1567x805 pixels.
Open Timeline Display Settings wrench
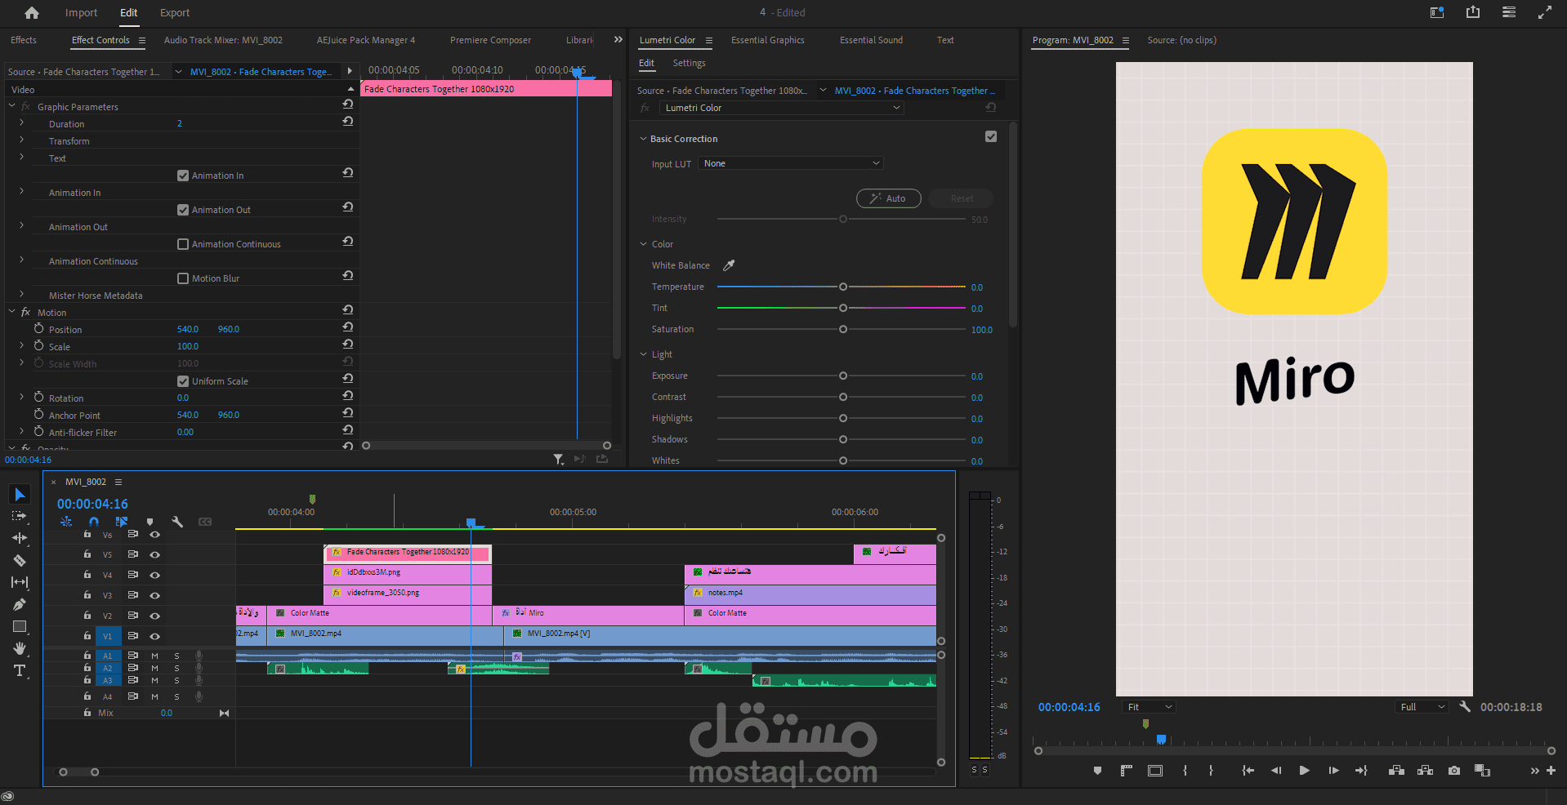pyautogui.click(x=177, y=522)
